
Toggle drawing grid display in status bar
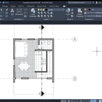(69, 101)
